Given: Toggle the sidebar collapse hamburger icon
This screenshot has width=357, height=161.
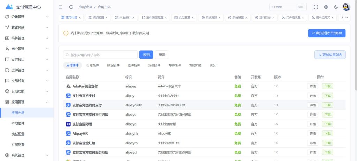Looking at the screenshot, I should tap(60, 7).
